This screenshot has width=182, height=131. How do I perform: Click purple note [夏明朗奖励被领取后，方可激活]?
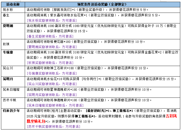pyautogui.click(x=52, y=47)
